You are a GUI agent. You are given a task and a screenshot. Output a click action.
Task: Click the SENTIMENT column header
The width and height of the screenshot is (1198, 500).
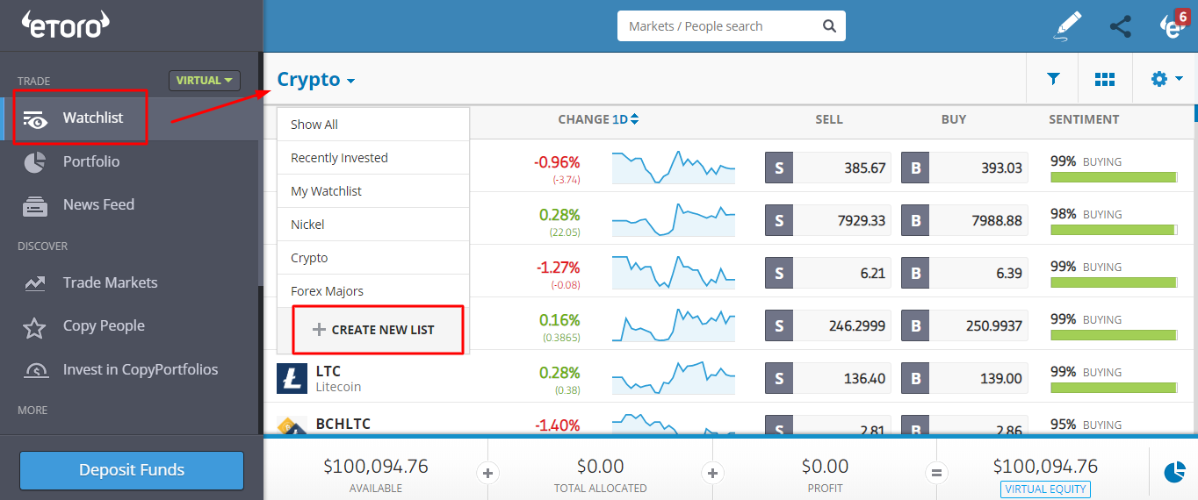click(1084, 119)
